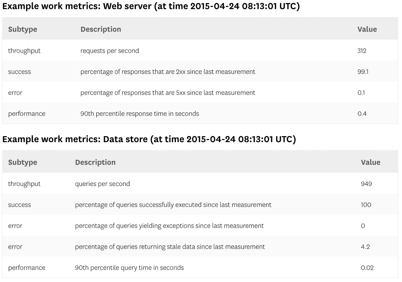Click the Data store table heading
The height and width of the screenshot is (282, 402).
[x=149, y=139]
